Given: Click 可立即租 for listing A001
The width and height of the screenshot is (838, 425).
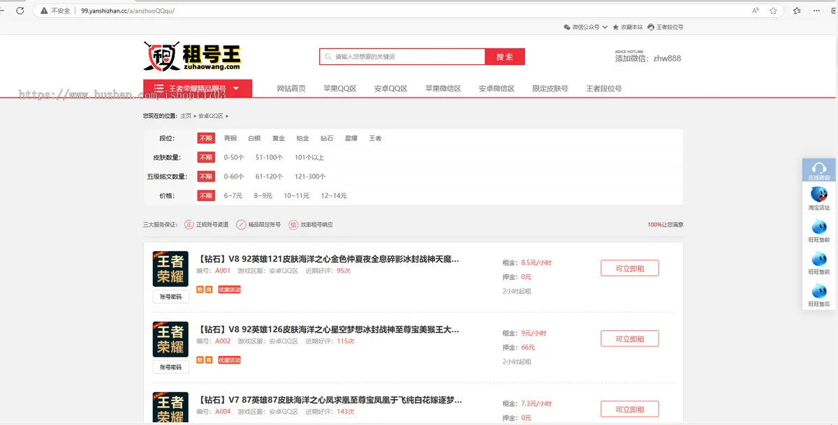Looking at the screenshot, I should (630, 268).
